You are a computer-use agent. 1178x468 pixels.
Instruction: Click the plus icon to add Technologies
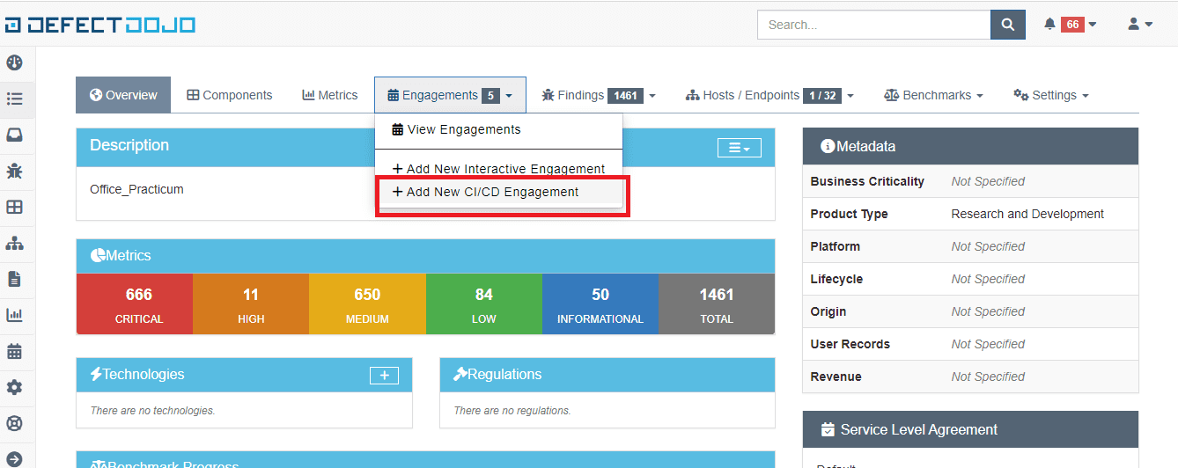pyautogui.click(x=384, y=376)
